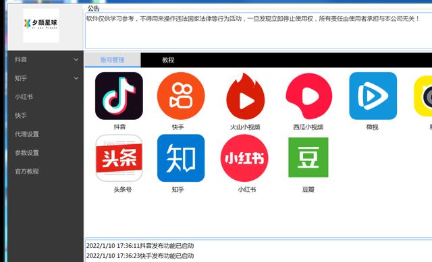
Task: Click the 小红书 label under the red icon
Action: [247, 189]
